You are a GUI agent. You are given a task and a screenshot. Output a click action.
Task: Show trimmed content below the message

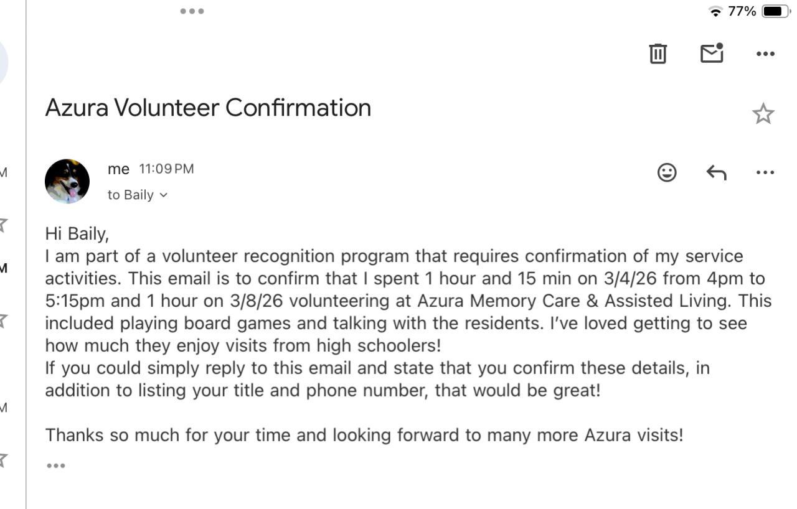55,465
